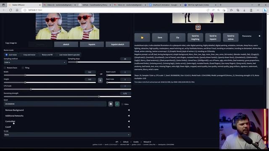Go back in browser history
269x151 pixels.
click(4, 10)
